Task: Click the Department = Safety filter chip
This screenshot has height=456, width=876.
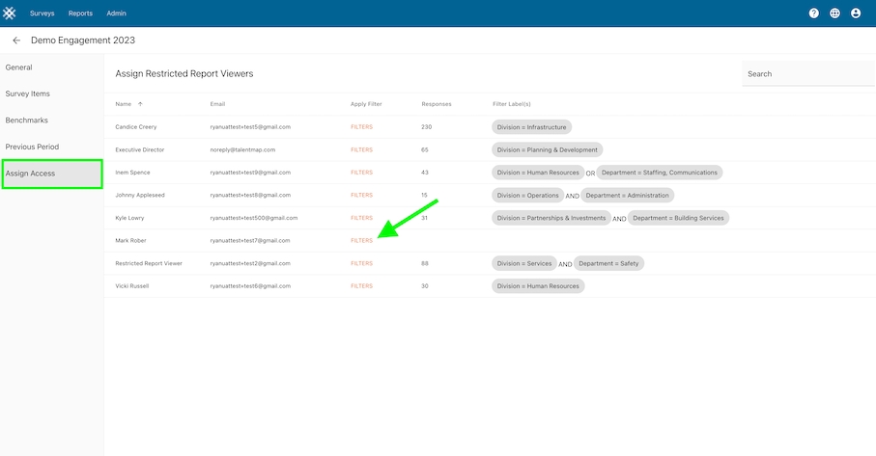Action: pyautogui.click(x=608, y=263)
